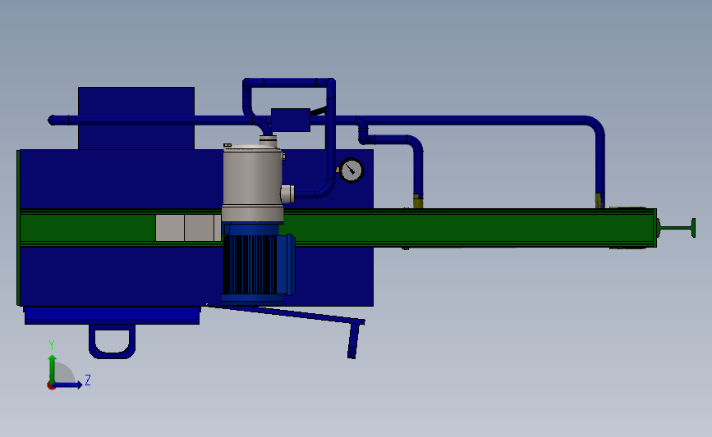Click the T-shaped rod end at right
Screen dimensions: 712x437
click(x=676, y=227)
